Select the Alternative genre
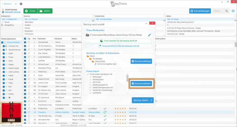 pos(29,22)
